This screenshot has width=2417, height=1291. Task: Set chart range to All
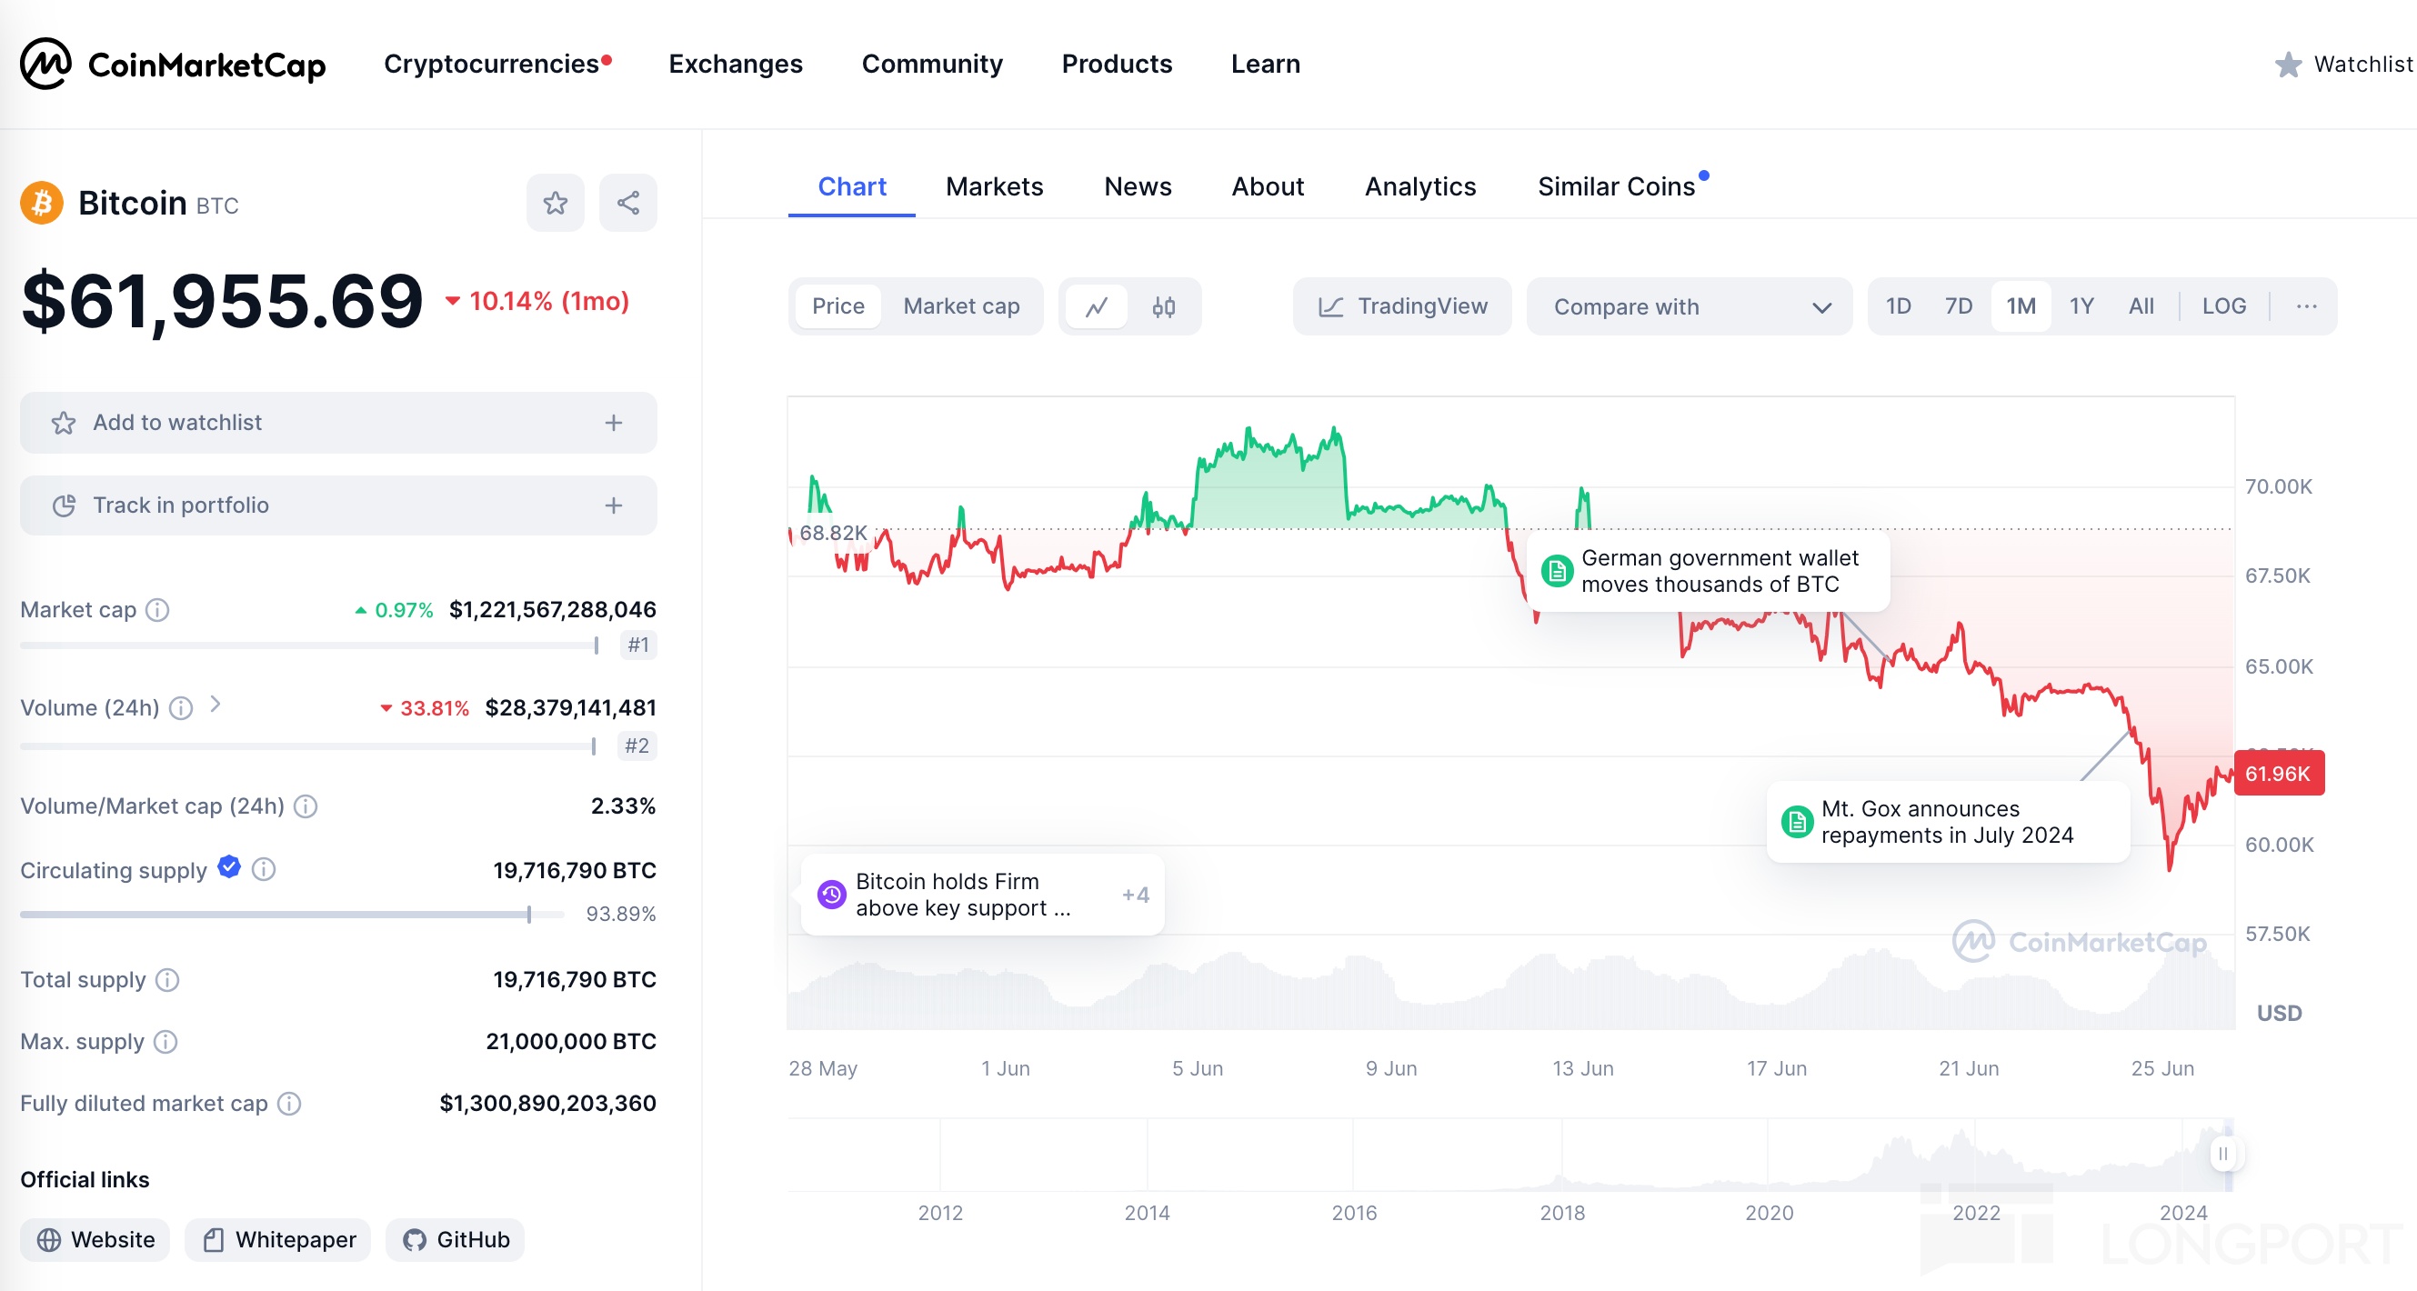point(2141,305)
